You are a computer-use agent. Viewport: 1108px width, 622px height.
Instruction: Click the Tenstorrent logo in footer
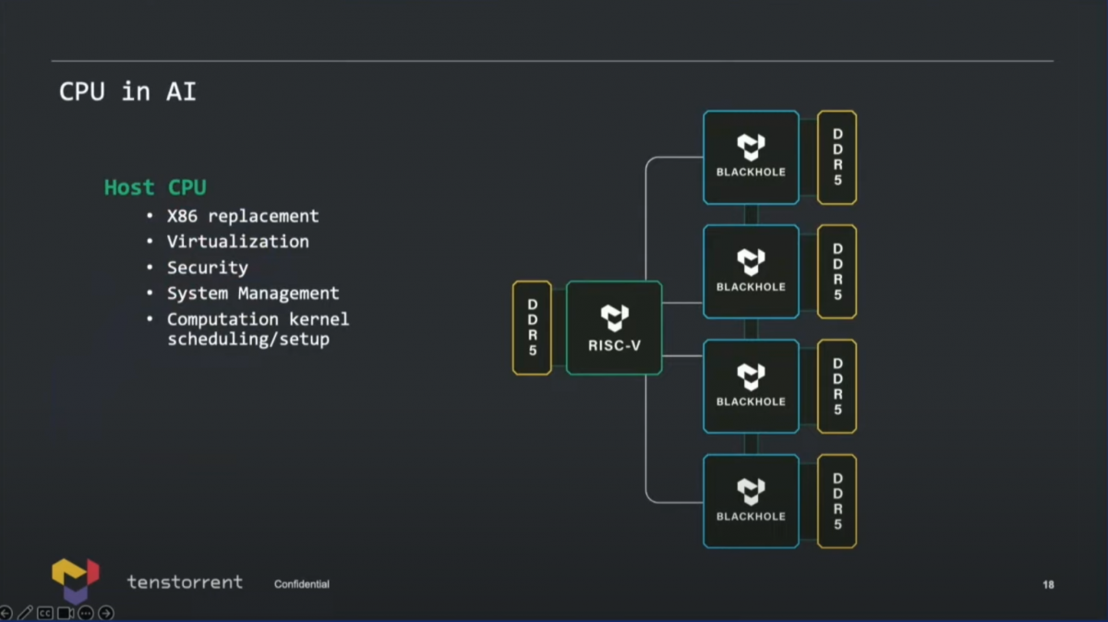tap(75, 580)
